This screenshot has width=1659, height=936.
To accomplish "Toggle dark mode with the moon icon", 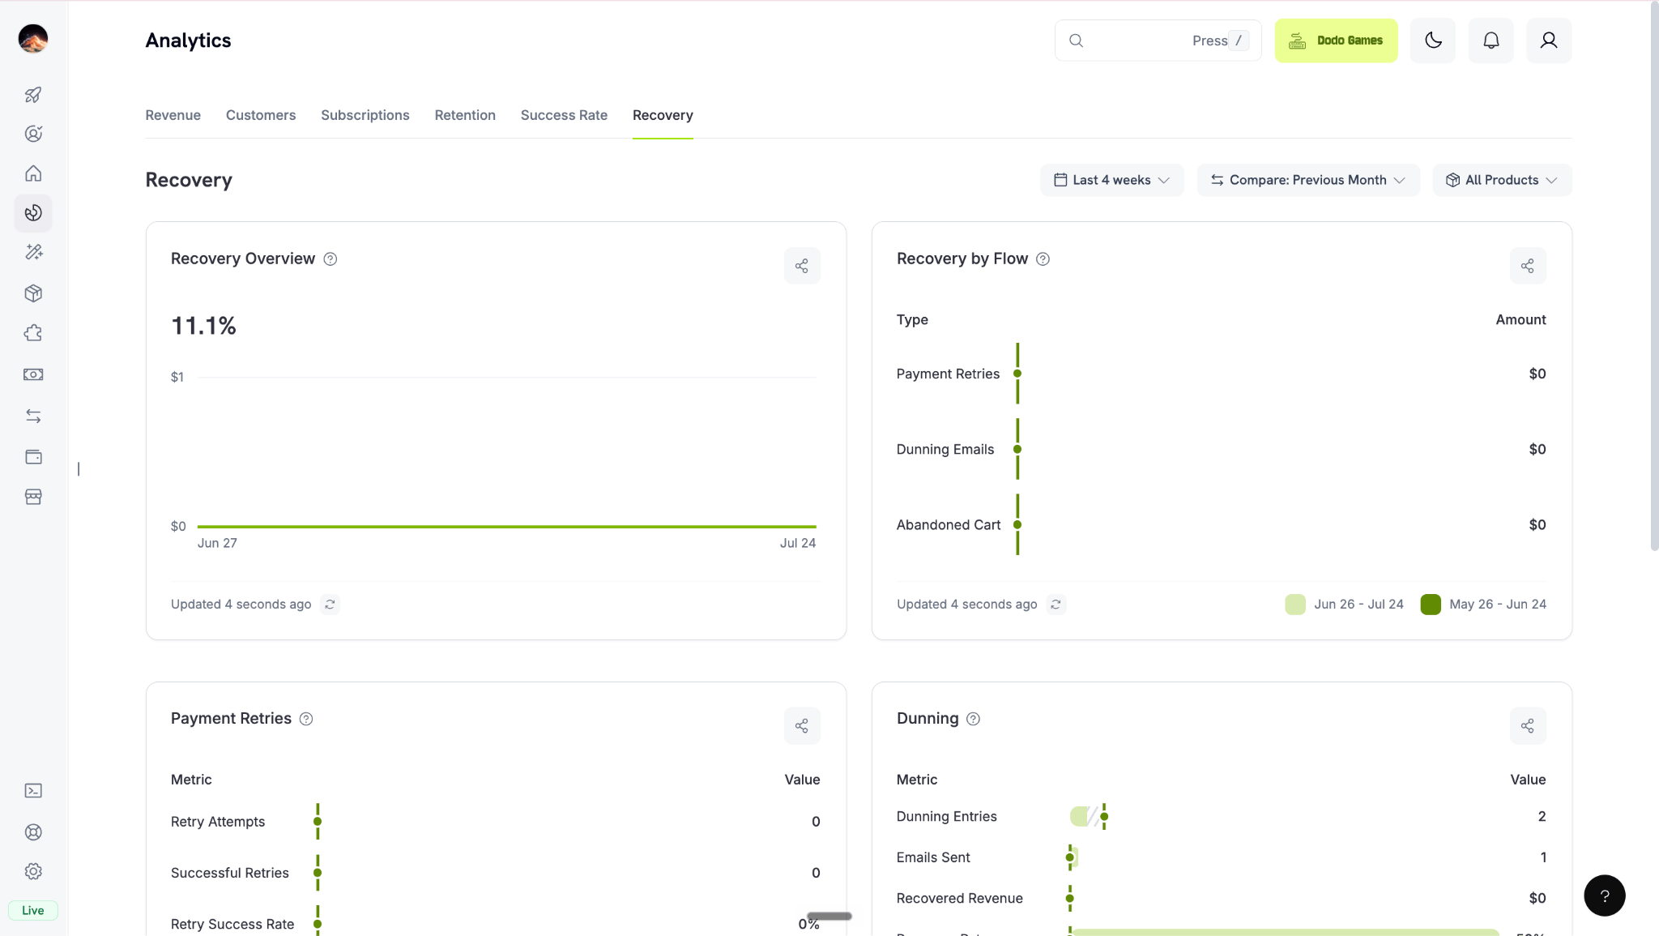I will (x=1433, y=41).
